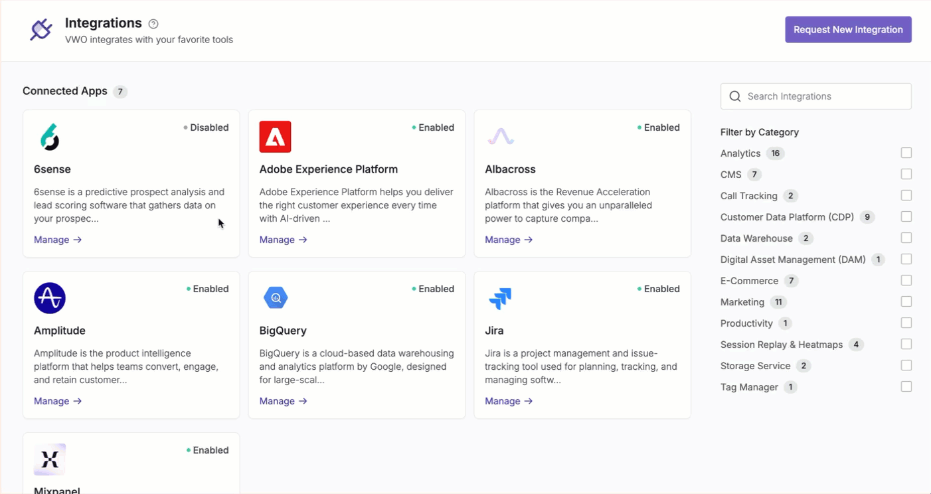This screenshot has height=494, width=931.
Task: Open Manage link for 6sense
Action: 58,240
